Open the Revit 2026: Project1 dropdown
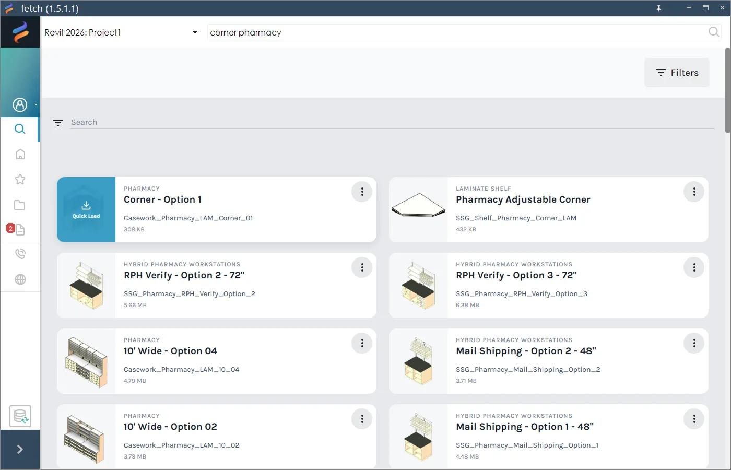The height and width of the screenshot is (470, 731). [x=121, y=32]
